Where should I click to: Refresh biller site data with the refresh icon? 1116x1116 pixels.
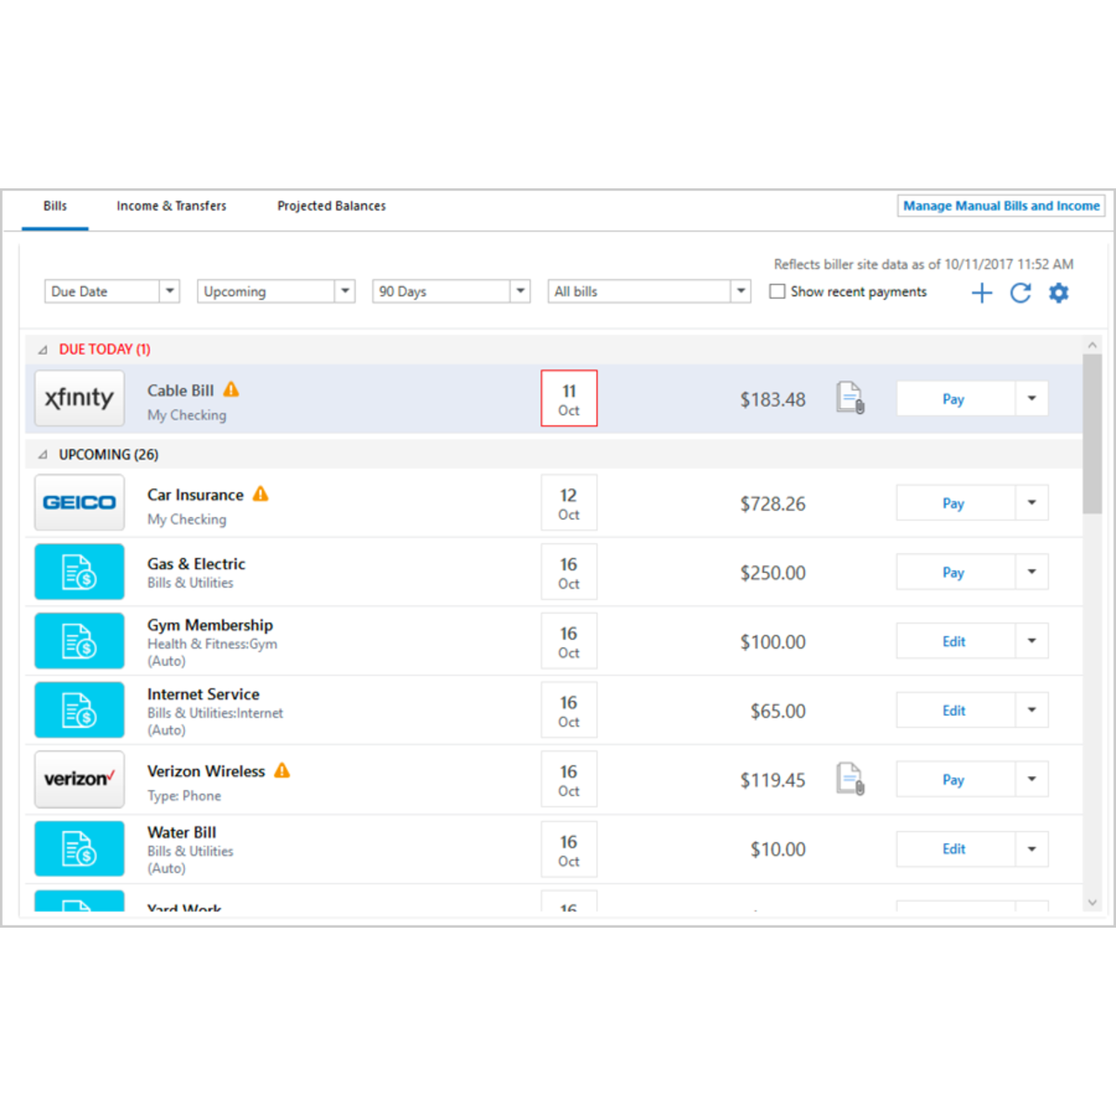pos(1020,293)
